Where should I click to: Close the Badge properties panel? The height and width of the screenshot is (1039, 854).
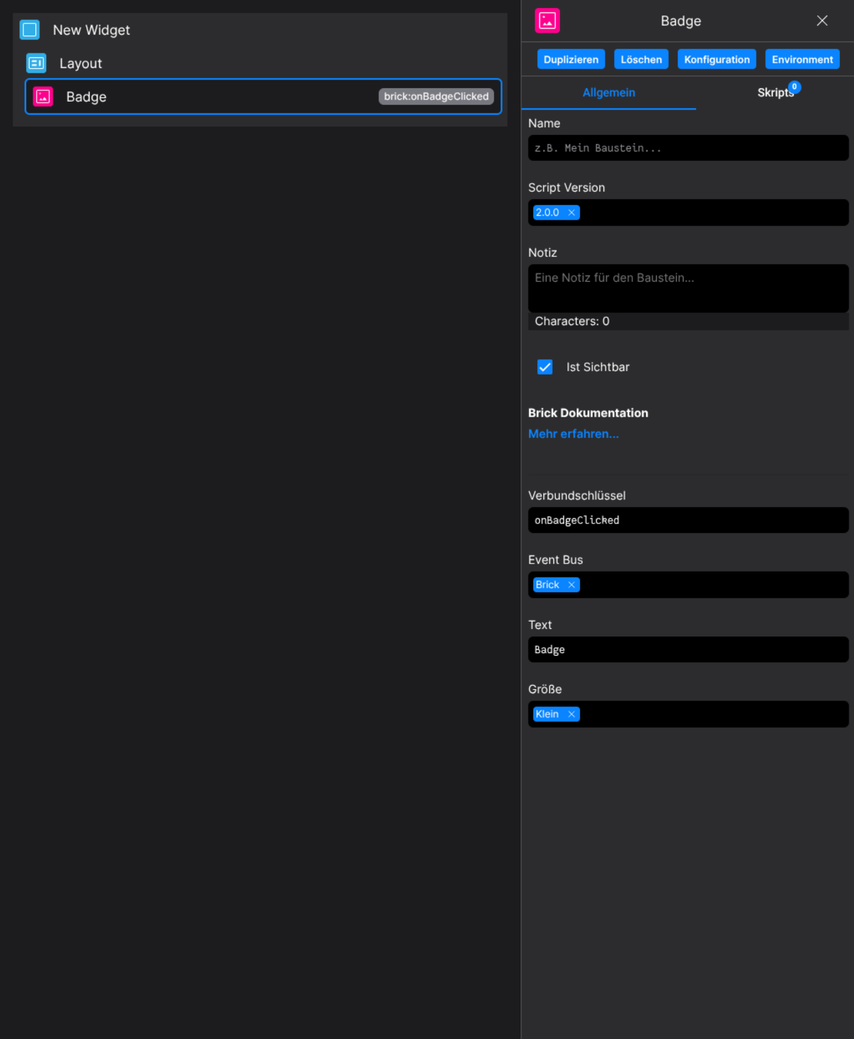pos(822,21)
